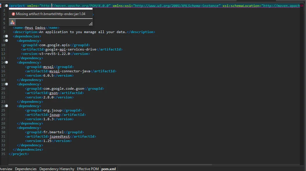Show the Effective POM tab
This screenshot has width=306, height=171.
88,169
